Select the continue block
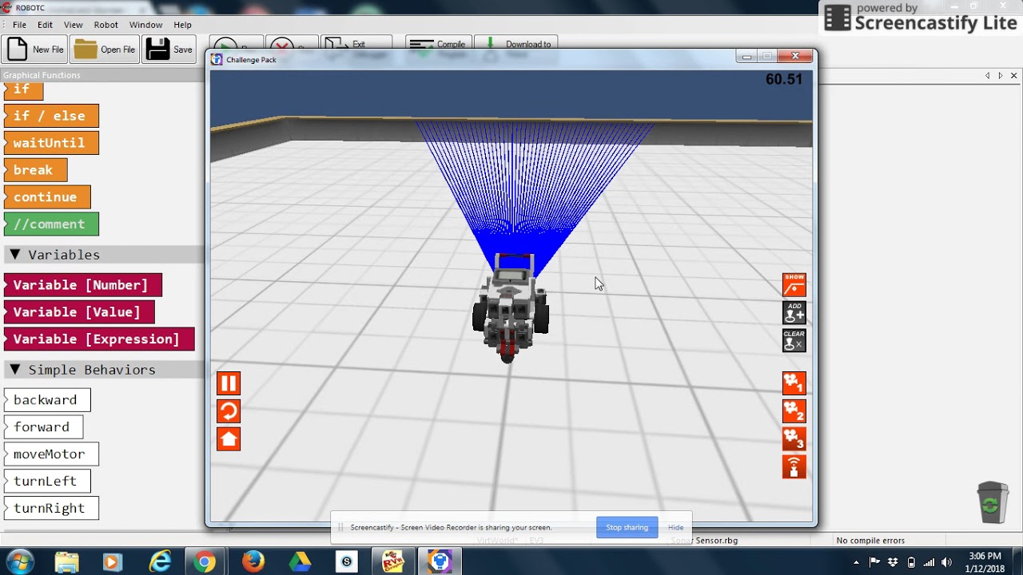Image resolution: width=1023 pixels, height=575 pixels. click(x=47, y=197)
